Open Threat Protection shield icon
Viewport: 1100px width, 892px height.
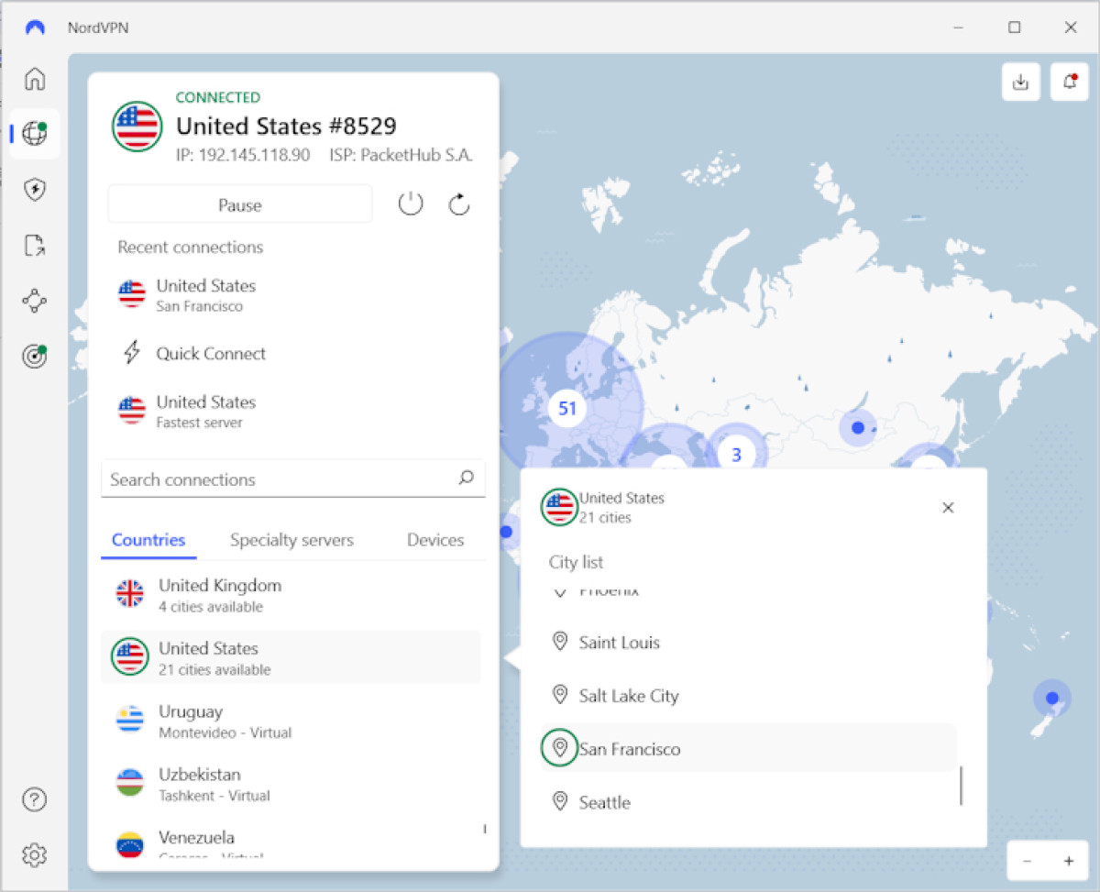(35, 190)
